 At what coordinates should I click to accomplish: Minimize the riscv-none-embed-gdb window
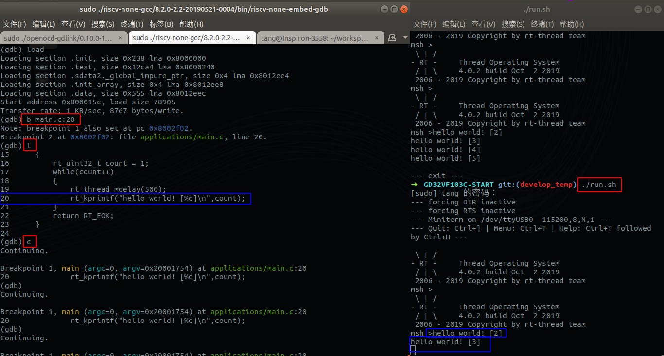pos(384,9)
